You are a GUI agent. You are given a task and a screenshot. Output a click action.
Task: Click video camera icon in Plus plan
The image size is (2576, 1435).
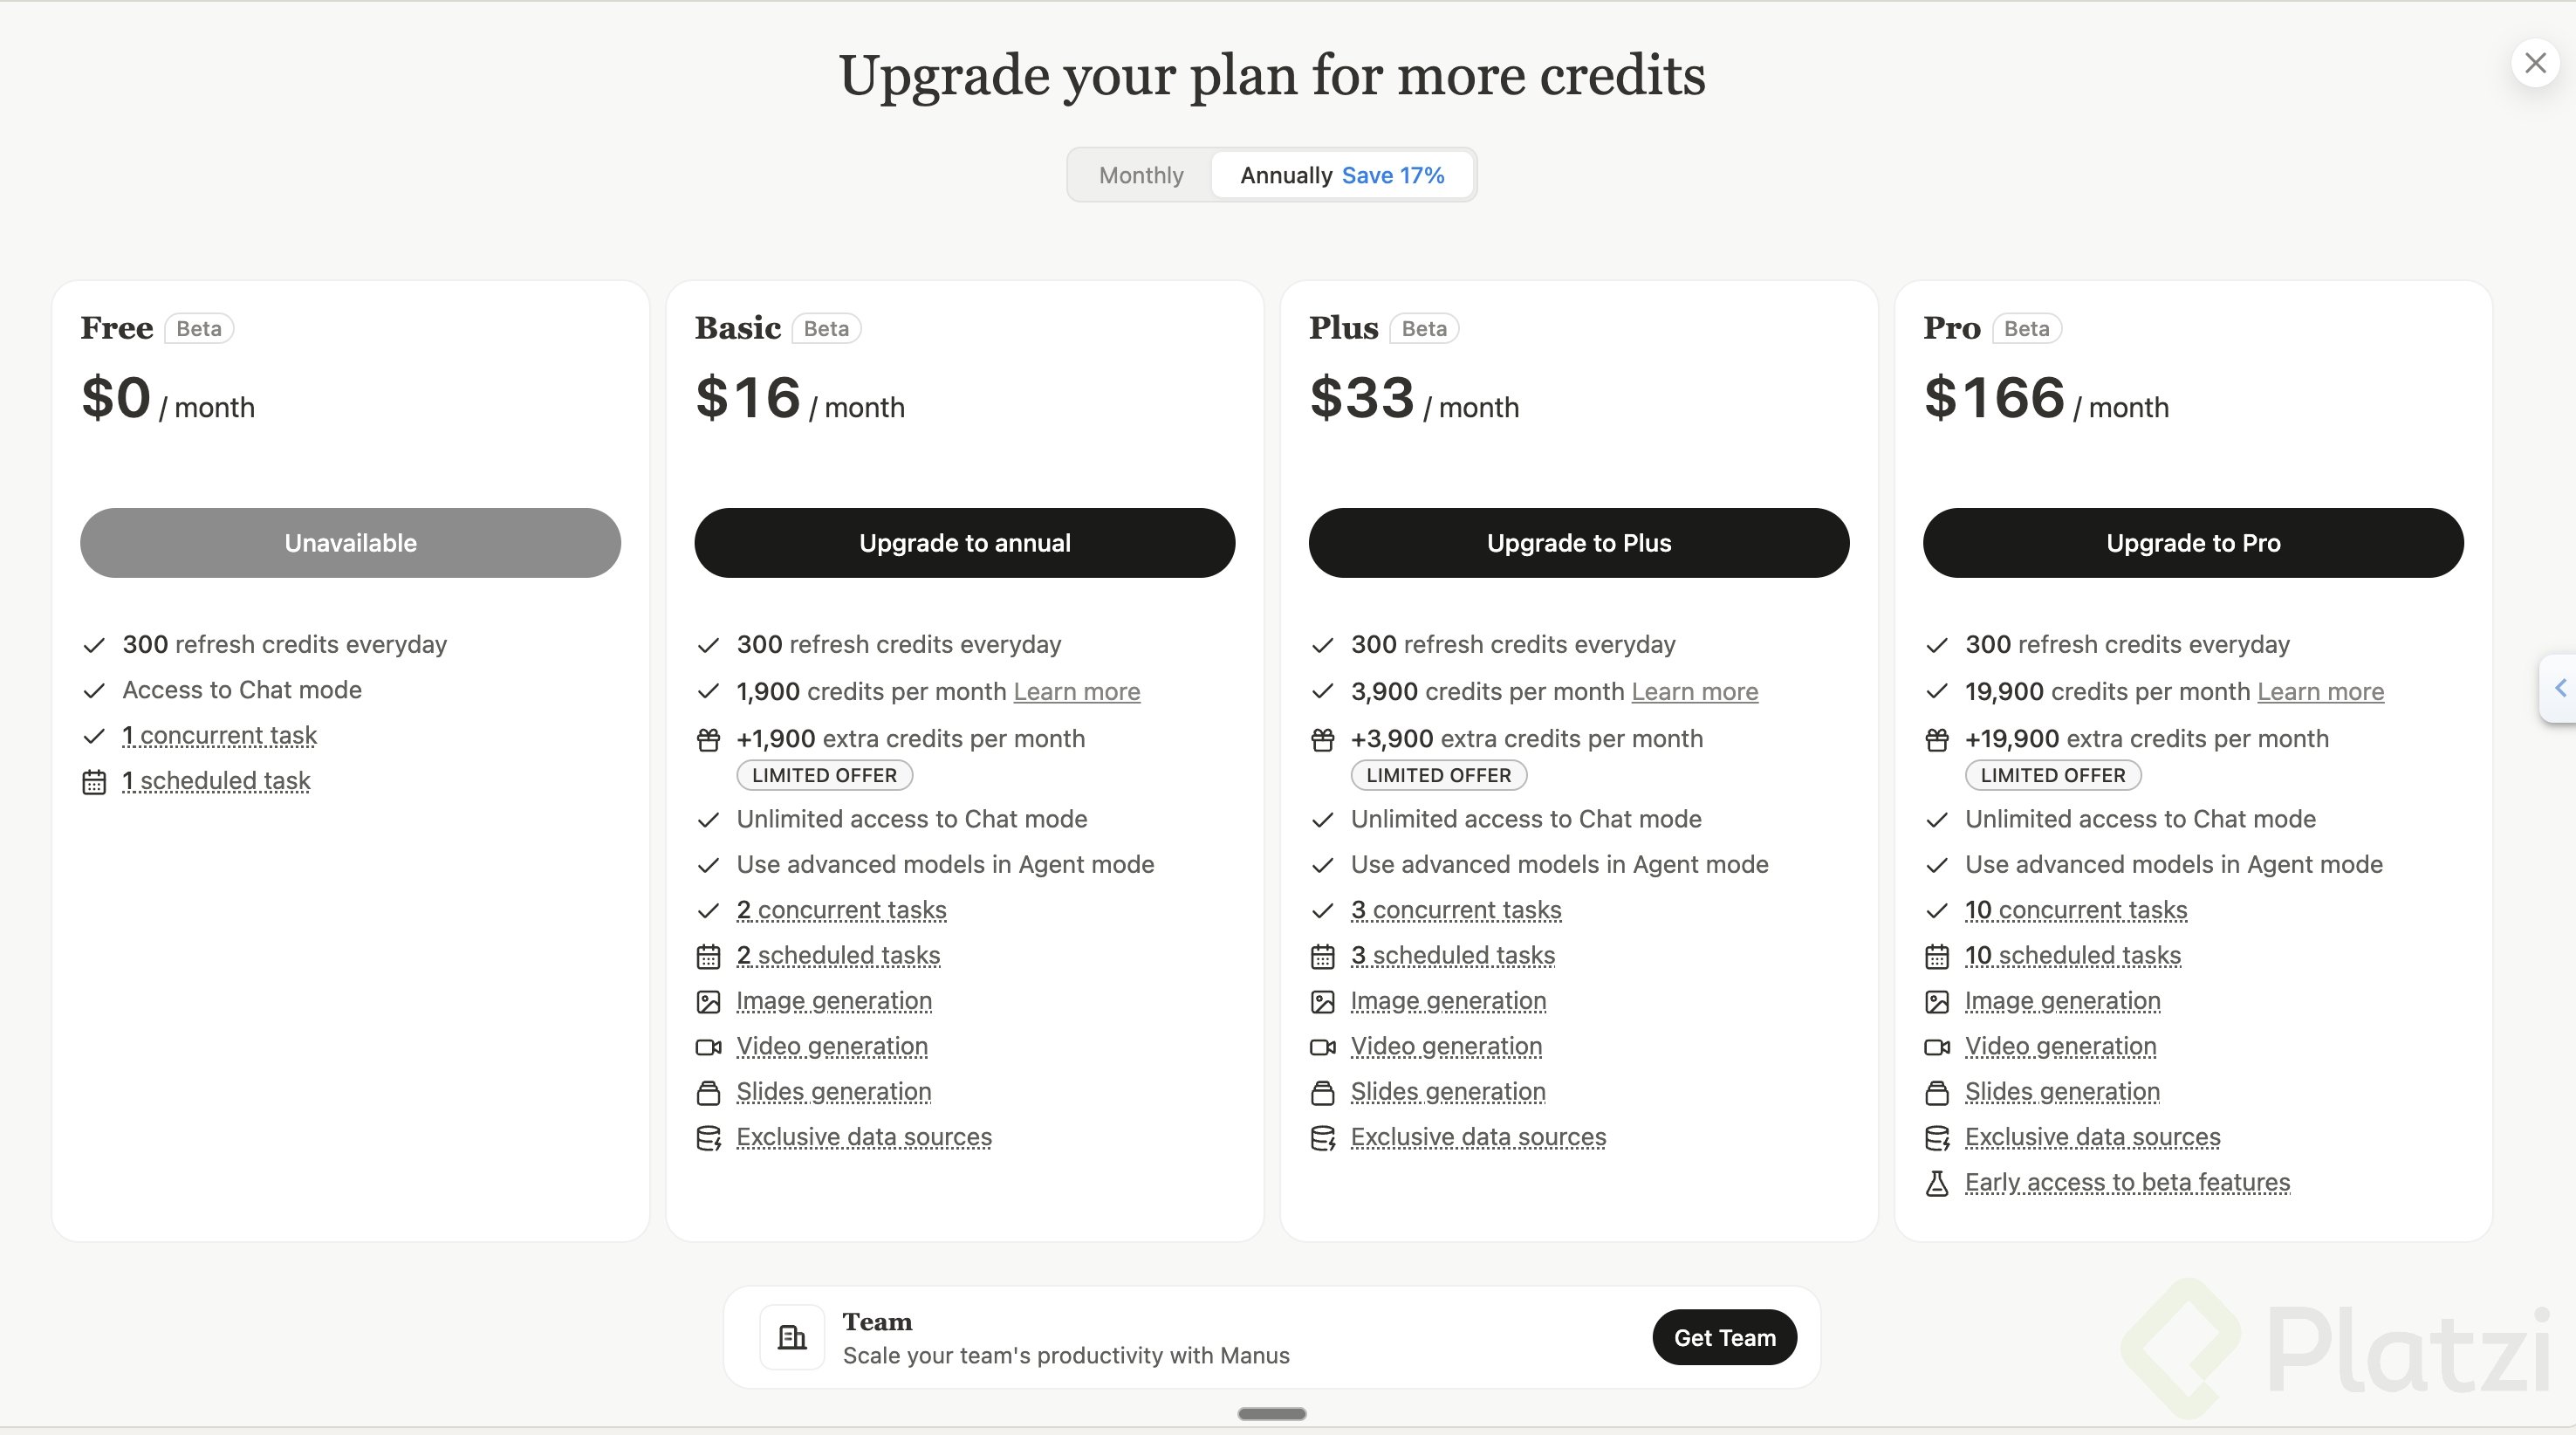1322,1047
